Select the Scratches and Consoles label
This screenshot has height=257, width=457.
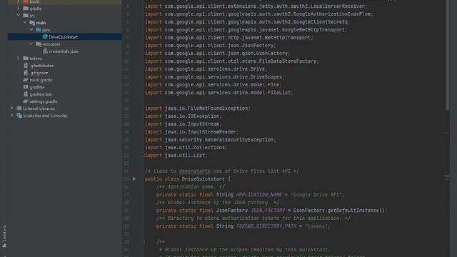(45, 116)
